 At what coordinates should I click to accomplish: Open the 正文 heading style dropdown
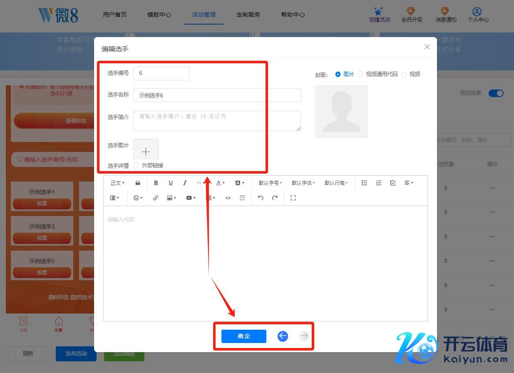(x=117, y=183)
